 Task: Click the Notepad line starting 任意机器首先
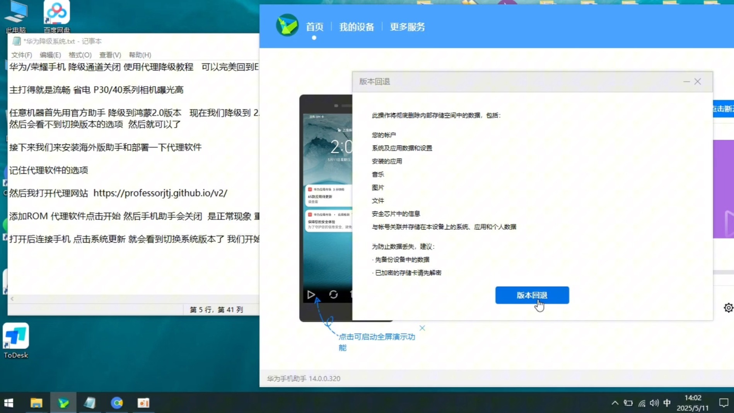134,113
